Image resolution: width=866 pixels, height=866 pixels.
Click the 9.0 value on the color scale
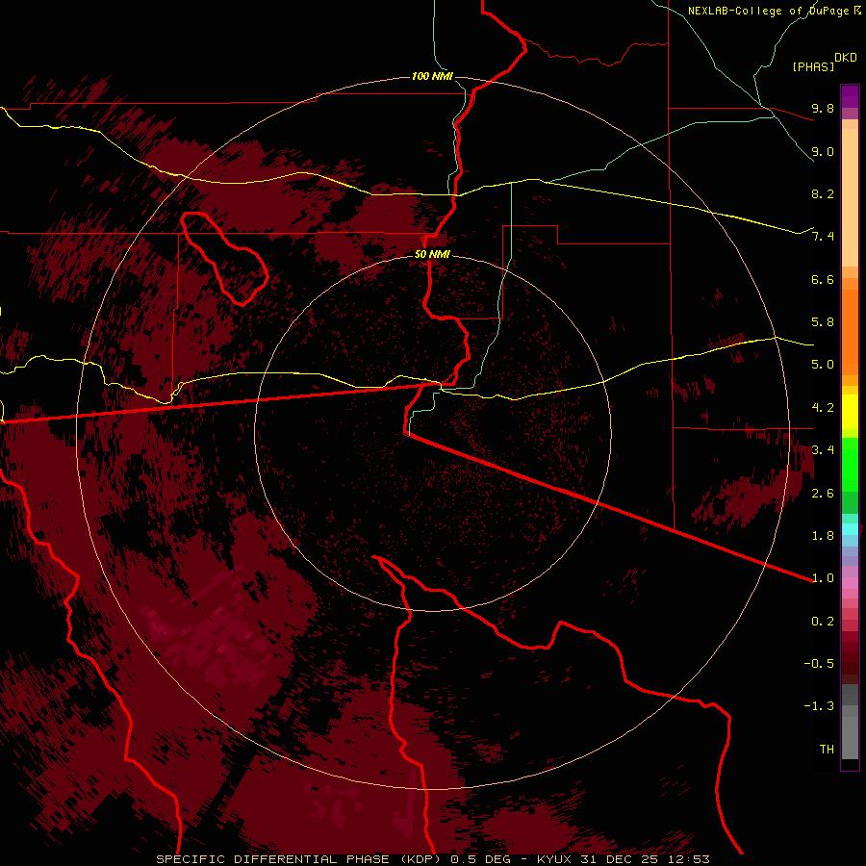(823, 151)
